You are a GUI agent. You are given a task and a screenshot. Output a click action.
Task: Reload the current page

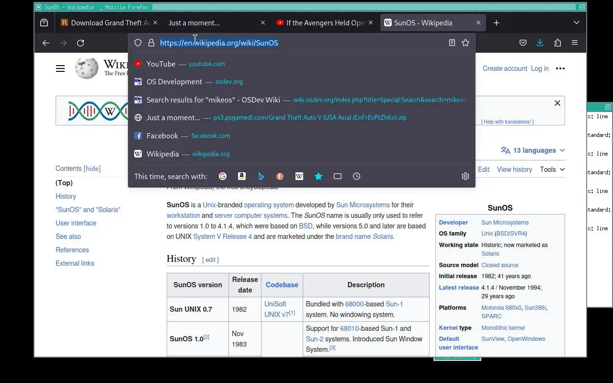pyautogui.click(x=80, y=43)
